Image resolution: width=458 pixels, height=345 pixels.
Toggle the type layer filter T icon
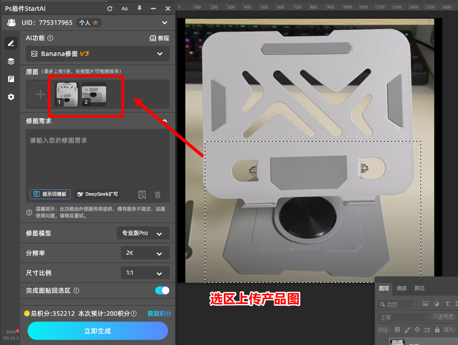click(x=447, y=304)
